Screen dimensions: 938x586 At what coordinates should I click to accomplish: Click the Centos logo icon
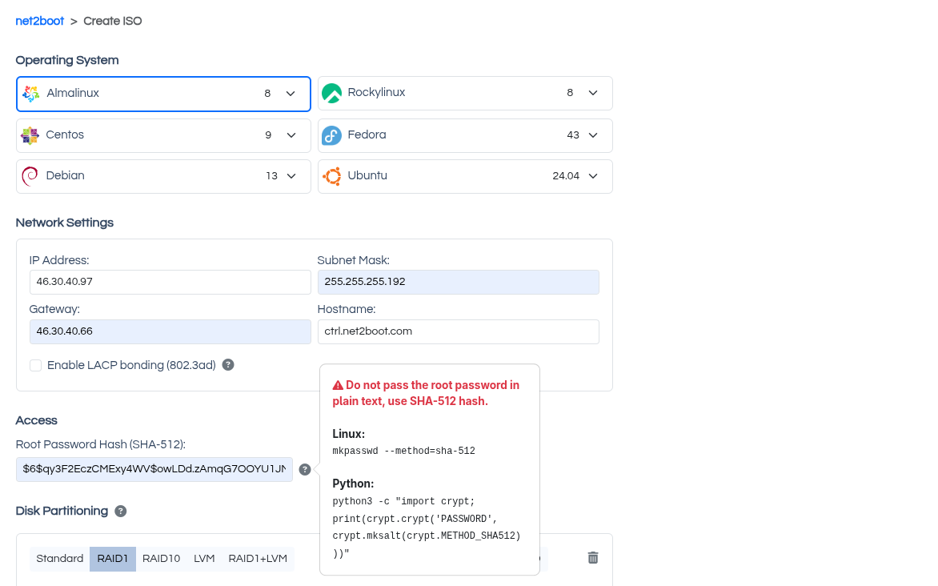pyautogui.click(x=30, y=135)
